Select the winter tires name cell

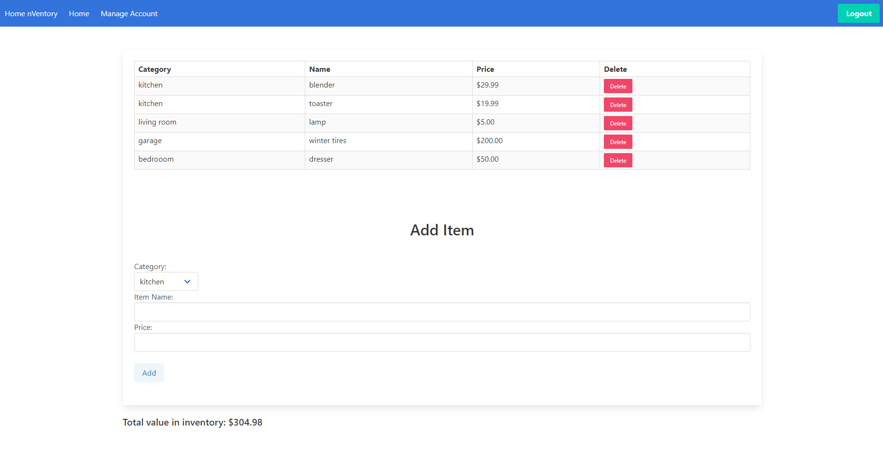pyautogui.click(x=328, y=141)
